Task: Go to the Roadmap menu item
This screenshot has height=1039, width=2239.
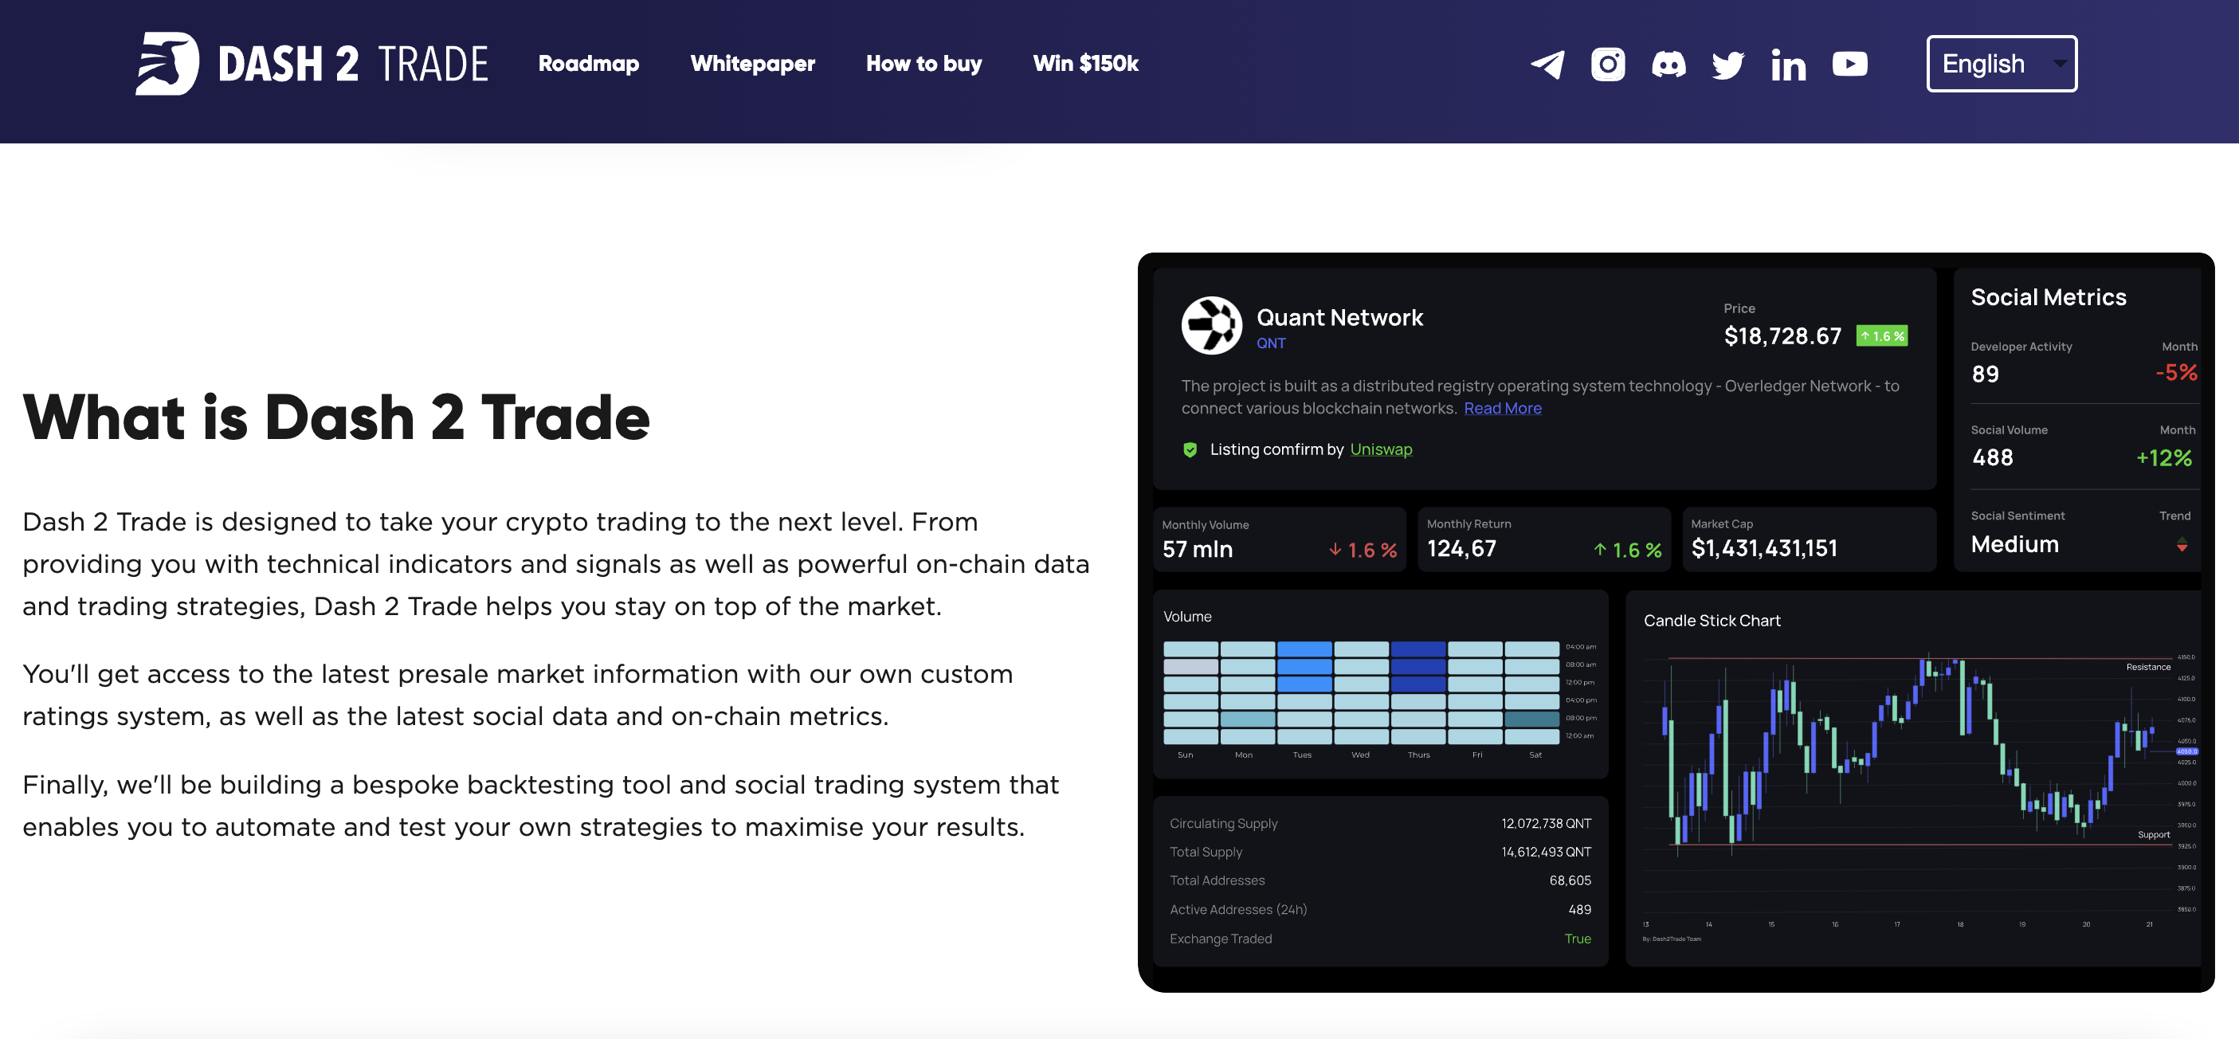Action: pos(588,64)
